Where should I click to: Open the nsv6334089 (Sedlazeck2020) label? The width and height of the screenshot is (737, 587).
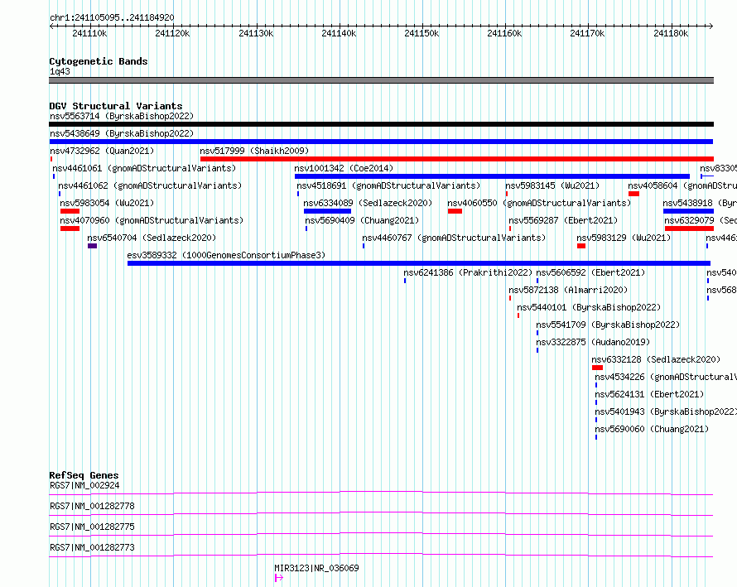pos(368,203)
